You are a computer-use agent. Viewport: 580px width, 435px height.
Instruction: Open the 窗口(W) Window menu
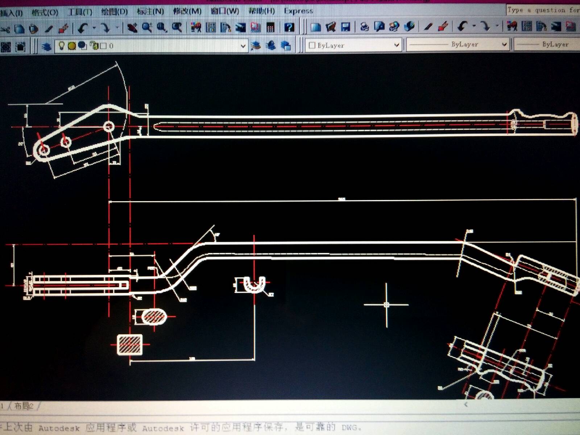pyautogui.click(x=225, y=11)
